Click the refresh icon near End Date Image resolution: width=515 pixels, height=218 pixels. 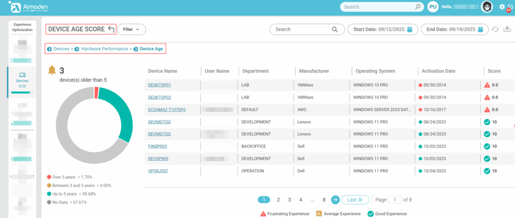point(496,30)
